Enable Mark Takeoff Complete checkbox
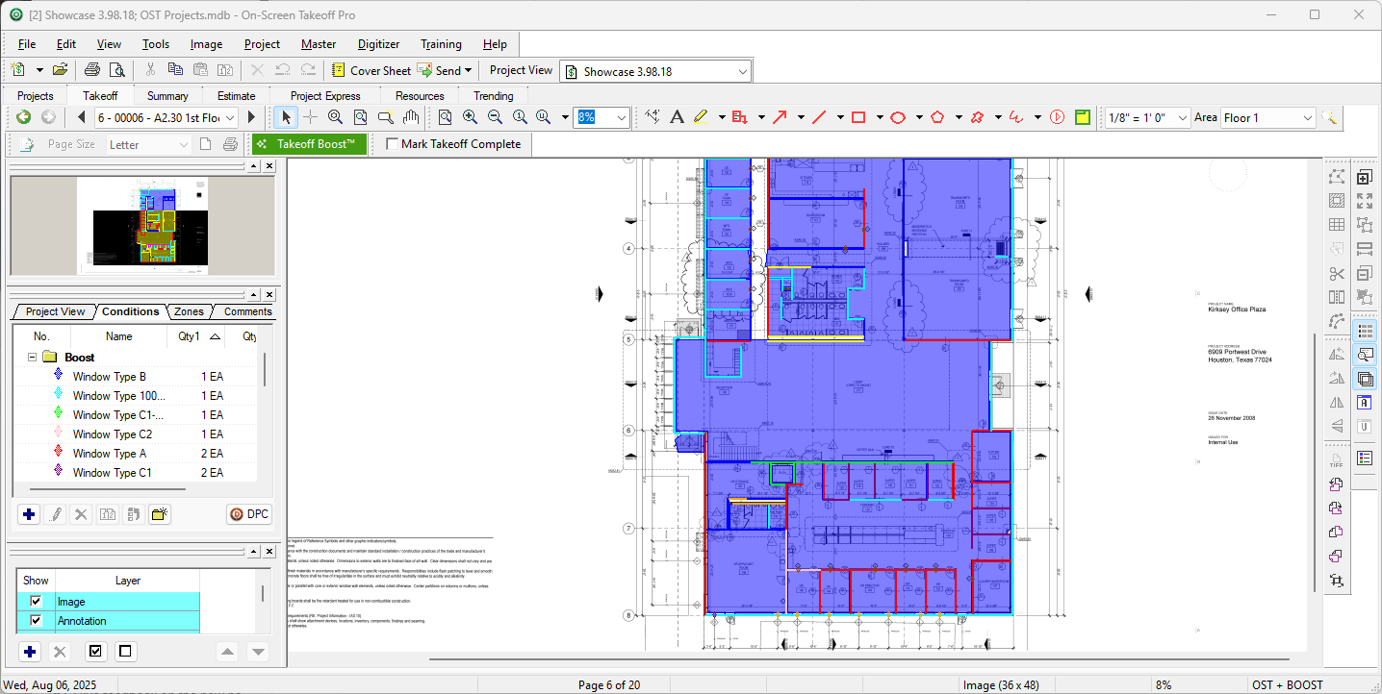 click(x=393, y=144)
